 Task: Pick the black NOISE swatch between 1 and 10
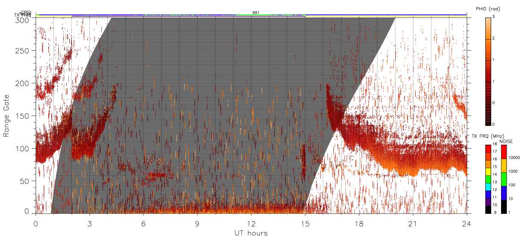pyautogui.click(x=504, y=206)
